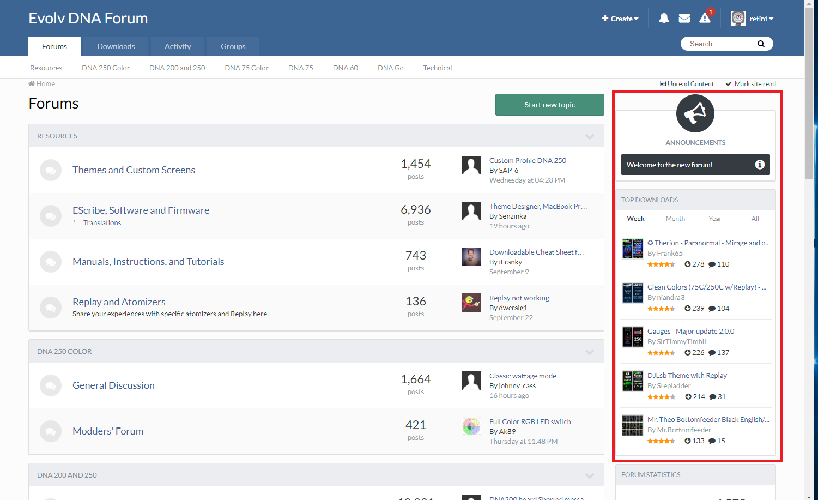Click the search magnifier icon

(761, 44)
